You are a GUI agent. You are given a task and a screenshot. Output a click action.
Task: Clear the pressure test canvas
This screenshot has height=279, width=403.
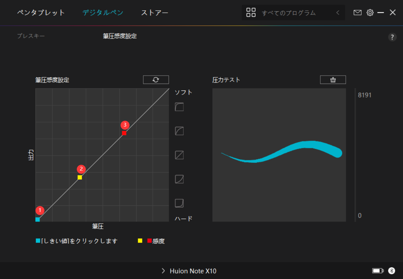pos(333,80)
